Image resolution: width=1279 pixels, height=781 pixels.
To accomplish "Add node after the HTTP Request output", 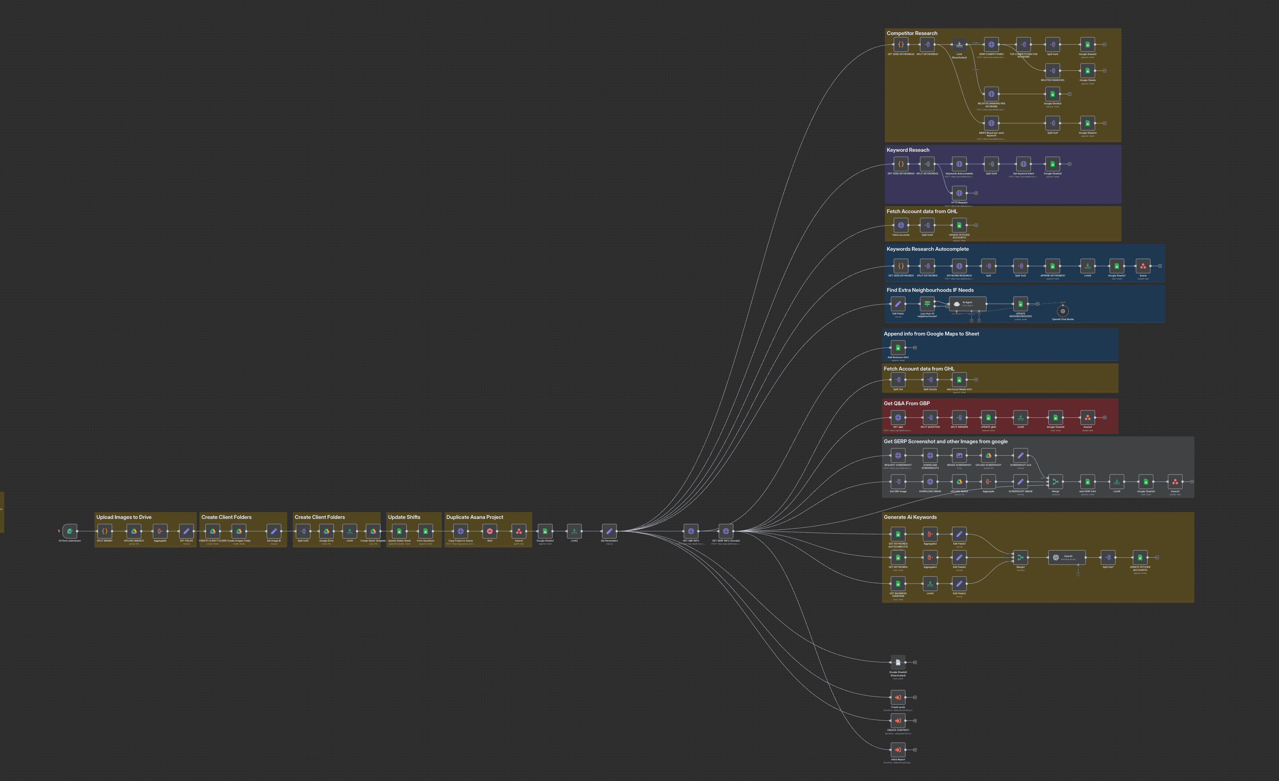I will click(976, 193).
